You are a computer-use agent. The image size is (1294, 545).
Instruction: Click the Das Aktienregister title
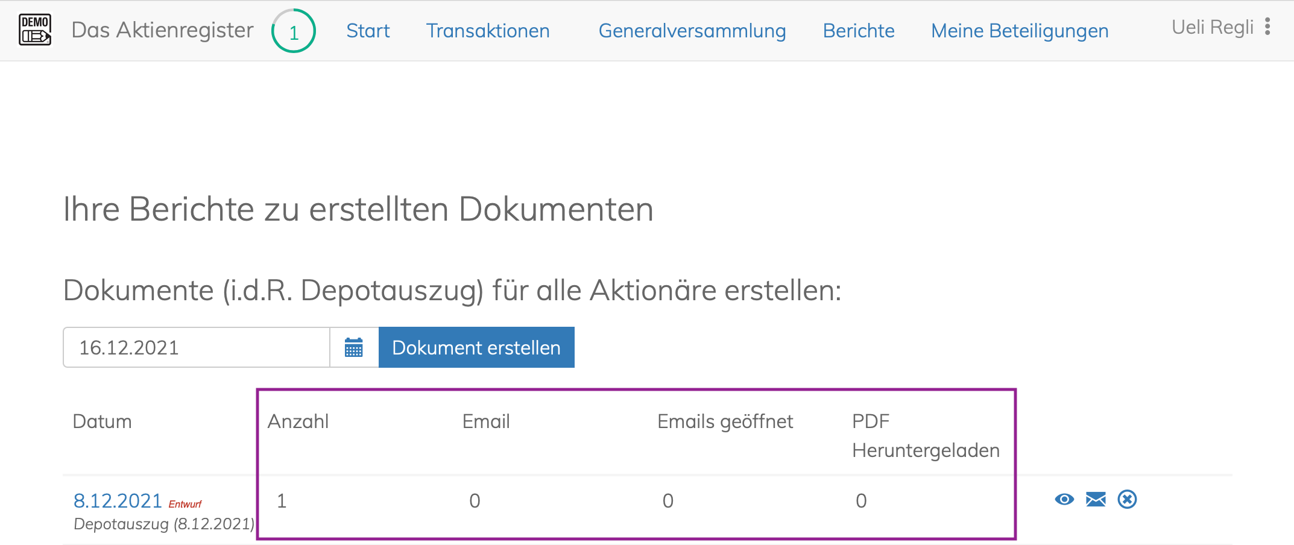click(x=162, y=30)
